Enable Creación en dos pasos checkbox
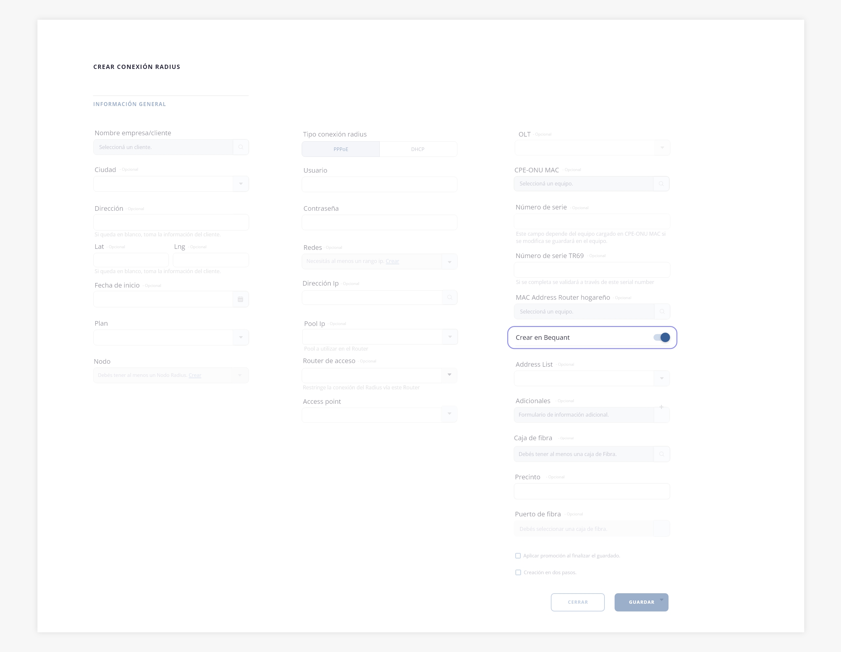This screenshot has width=841, height=652. (518, 572)
